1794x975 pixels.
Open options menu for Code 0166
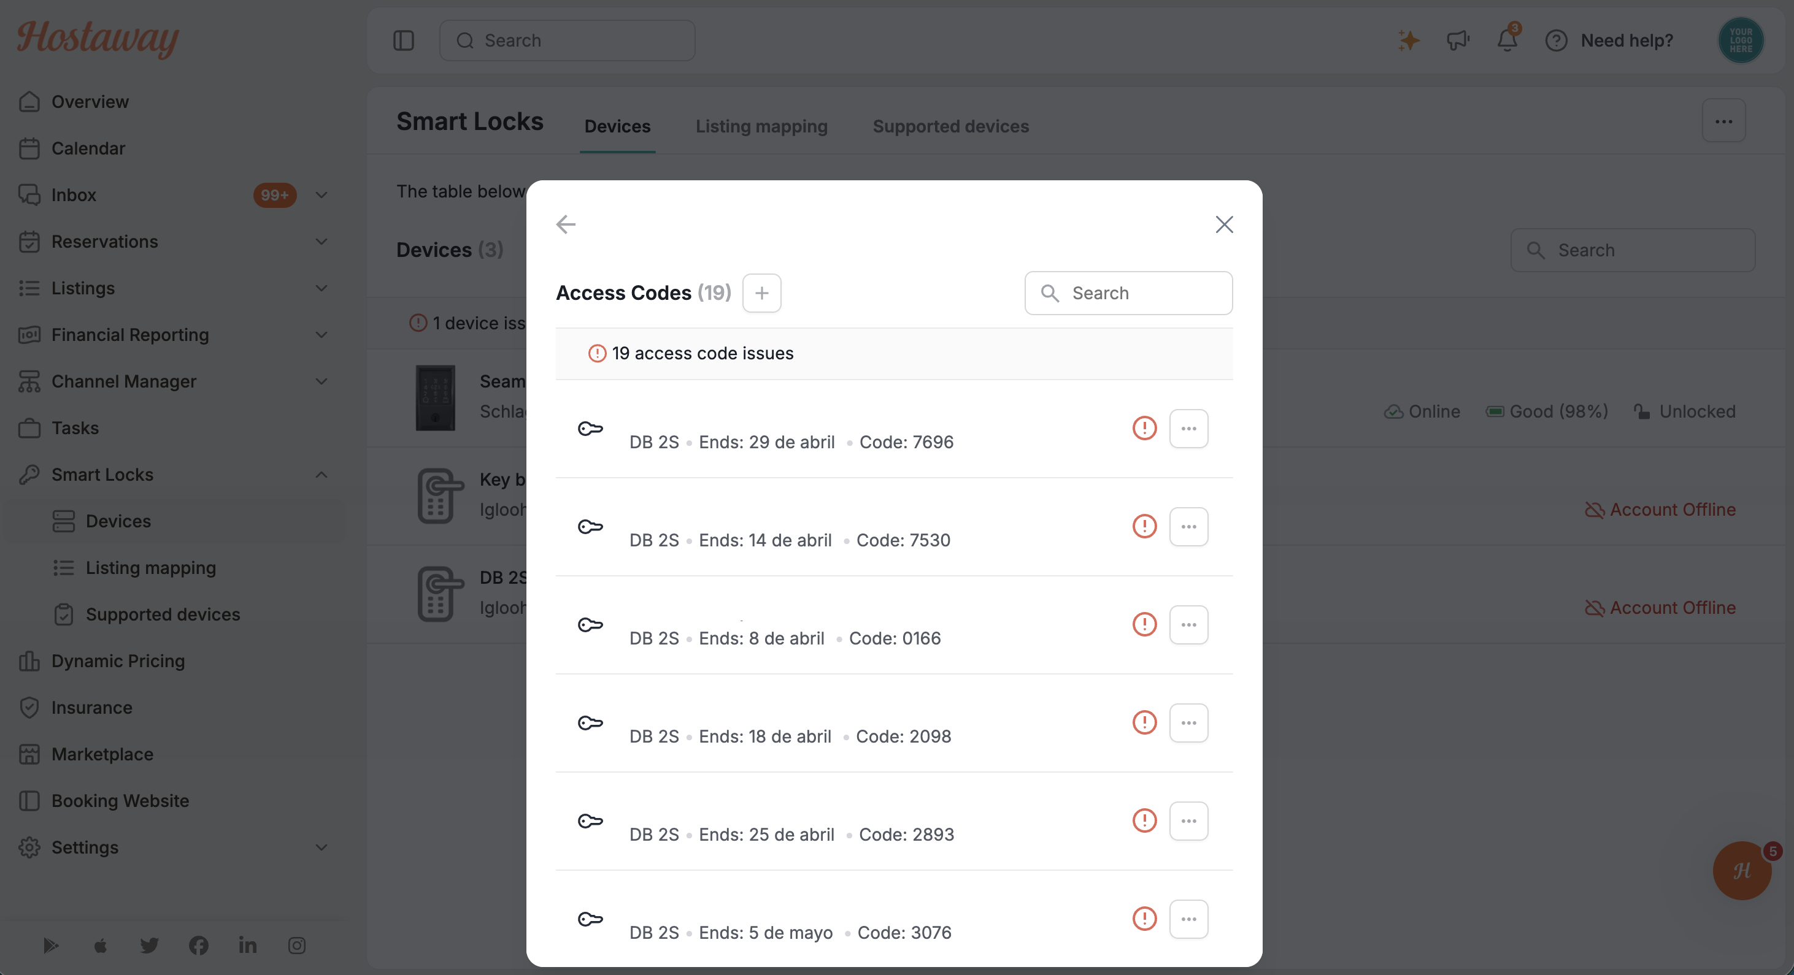click(1189, 624)
